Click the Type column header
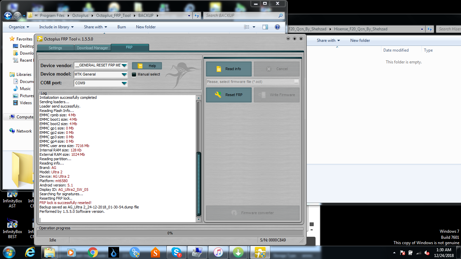This screenshot has height=259, width=461. (x=428, y=50)
